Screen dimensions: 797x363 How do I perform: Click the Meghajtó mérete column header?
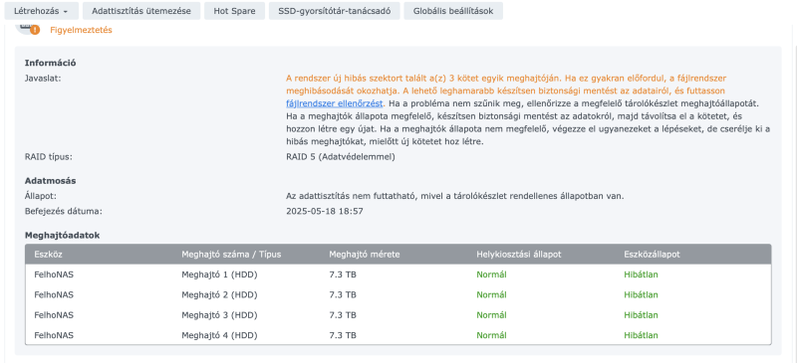(x=365, y=255)
